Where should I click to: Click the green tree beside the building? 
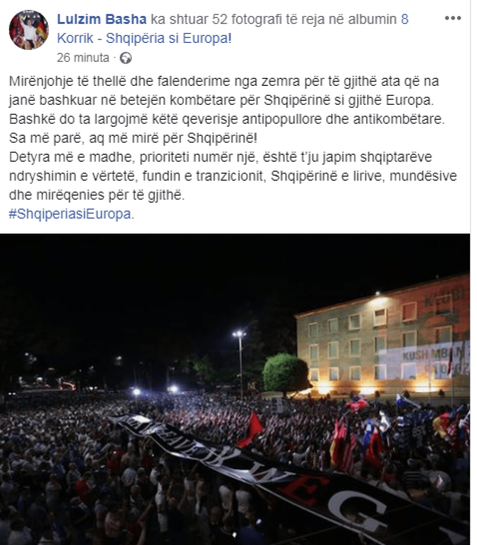coord(285,375)
